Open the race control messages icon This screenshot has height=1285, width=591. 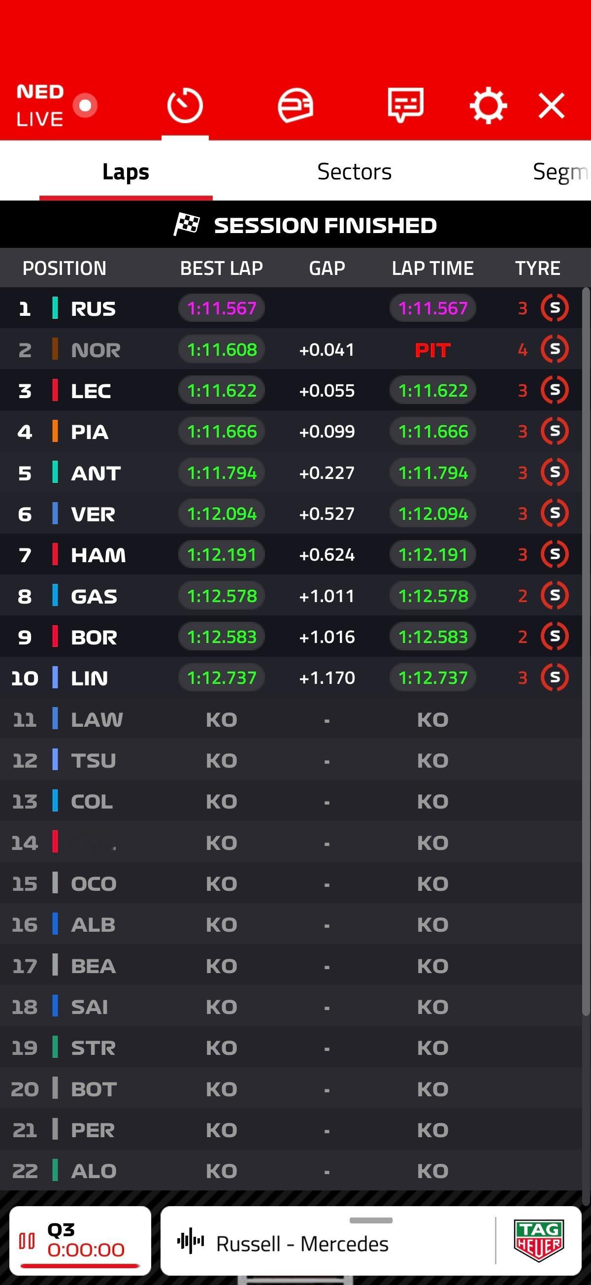(x=405, y=105)
